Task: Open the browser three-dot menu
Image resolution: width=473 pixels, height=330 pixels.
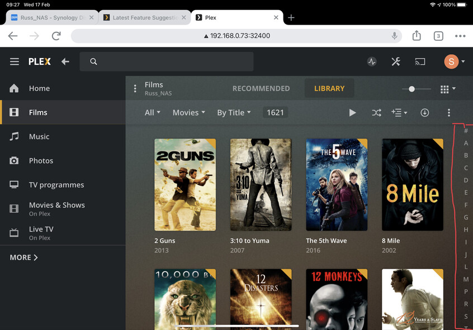Action: pos(460,36)
